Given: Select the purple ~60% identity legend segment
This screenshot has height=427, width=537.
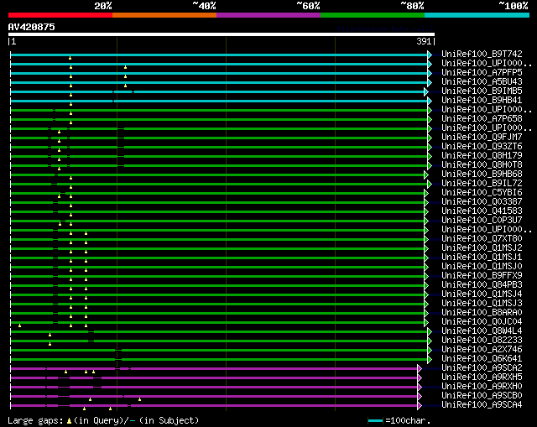Looking at the screenshot, I should (x=268, y=15).
